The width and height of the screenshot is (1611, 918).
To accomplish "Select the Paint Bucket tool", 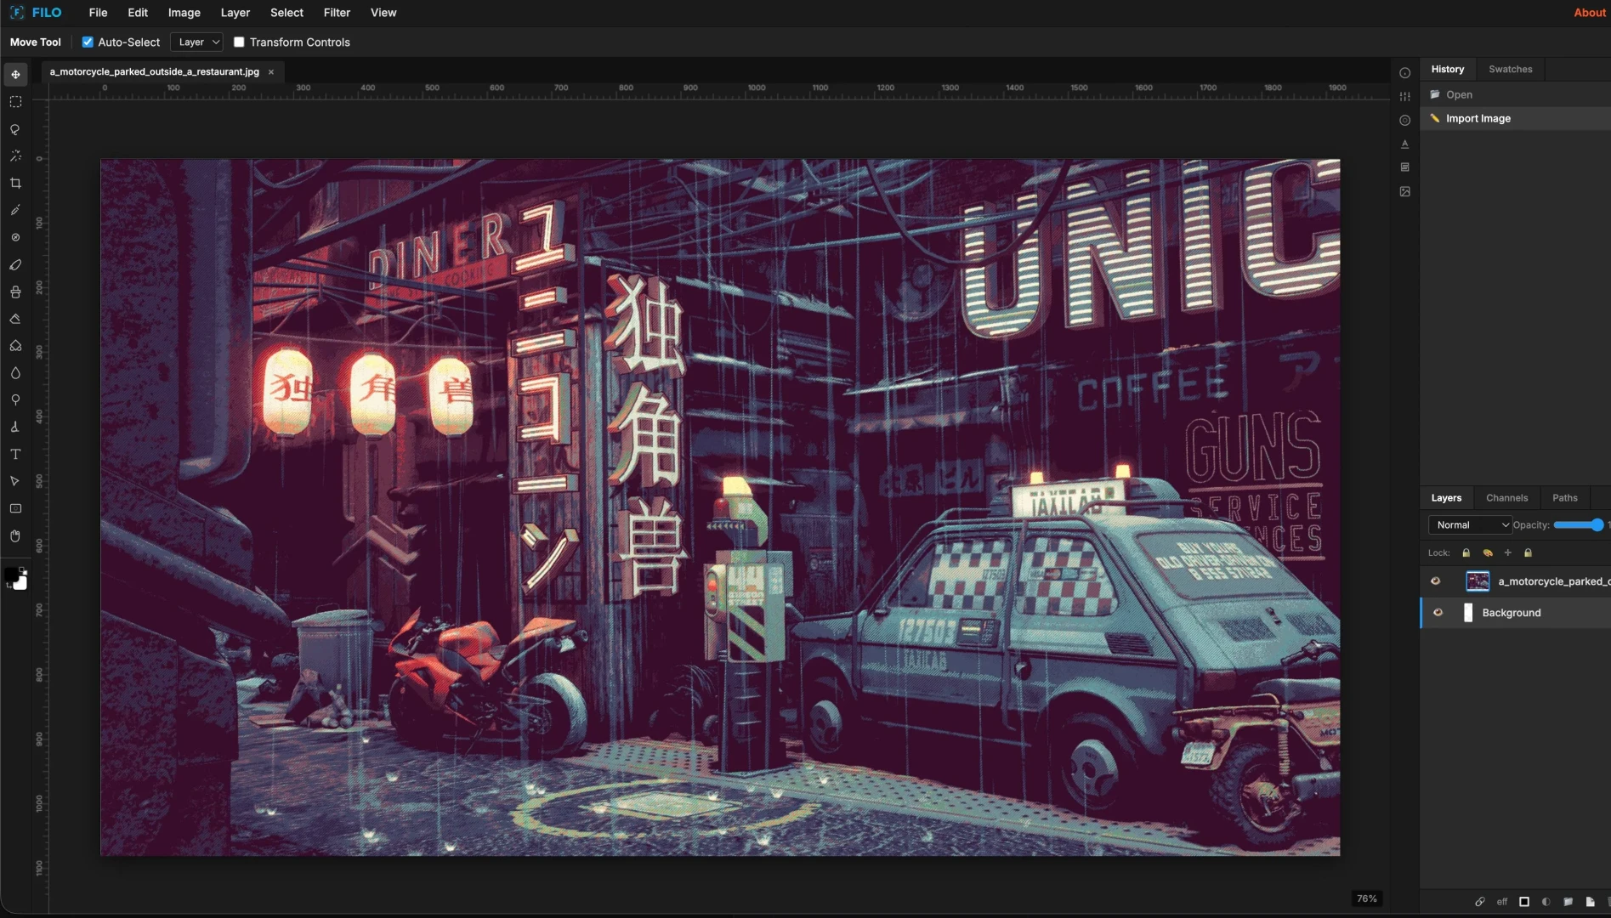I will pyautogui.click(x=15, y=346).
